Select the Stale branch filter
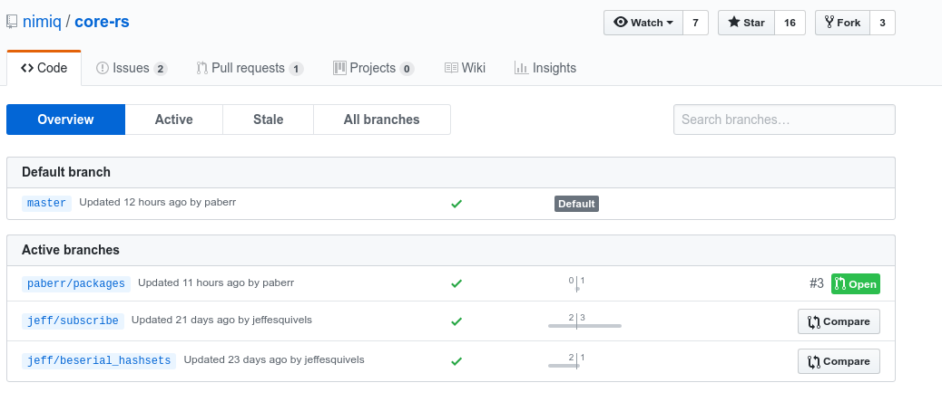 [268, 120]
